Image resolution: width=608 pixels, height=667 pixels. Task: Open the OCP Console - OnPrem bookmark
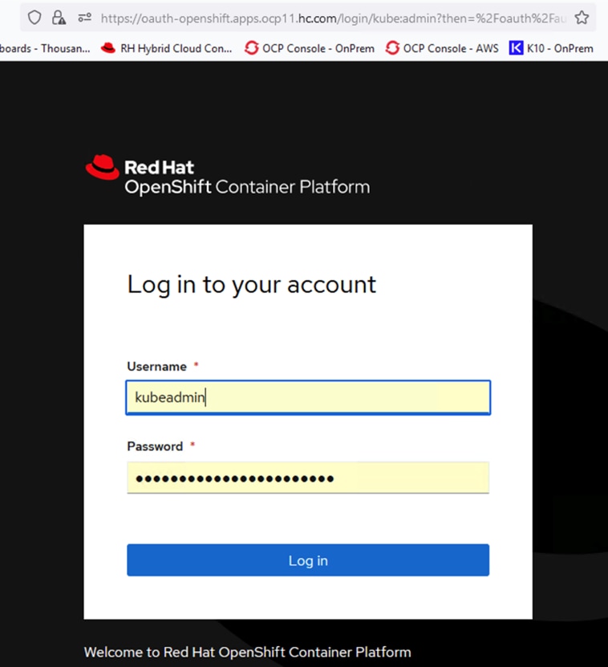(x=309, y=48)
